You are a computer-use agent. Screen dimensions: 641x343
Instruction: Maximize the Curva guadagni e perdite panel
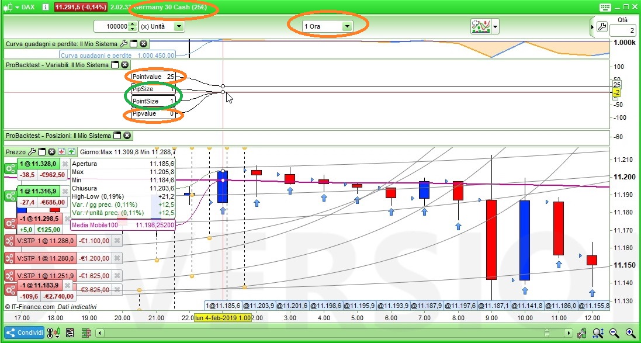[x=133, y=43]
